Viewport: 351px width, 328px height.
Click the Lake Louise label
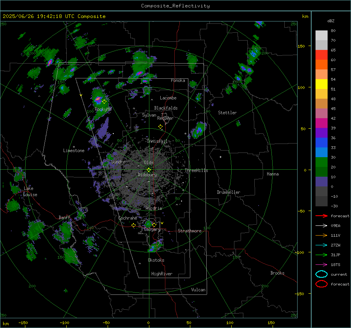point(30,191)
